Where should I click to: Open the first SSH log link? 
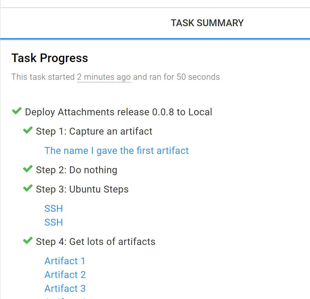[x=53, y=209]
